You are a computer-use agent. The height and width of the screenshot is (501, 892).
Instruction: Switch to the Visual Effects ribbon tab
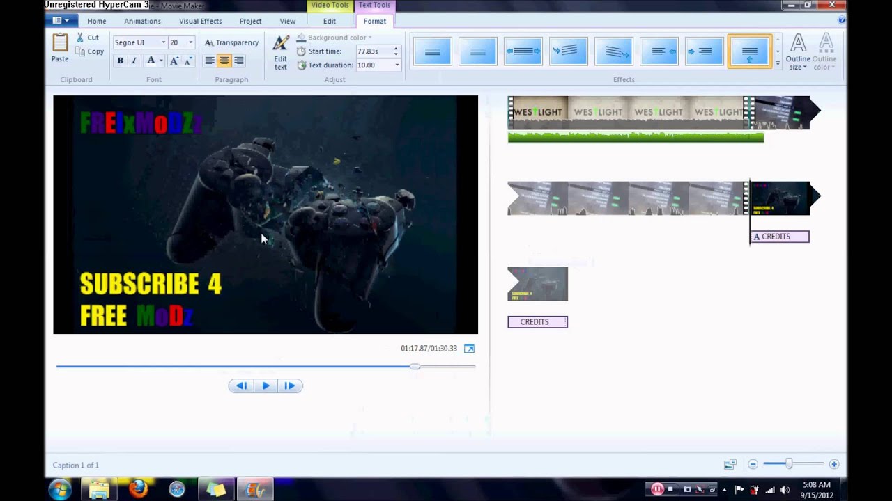(x=200, y=21)
